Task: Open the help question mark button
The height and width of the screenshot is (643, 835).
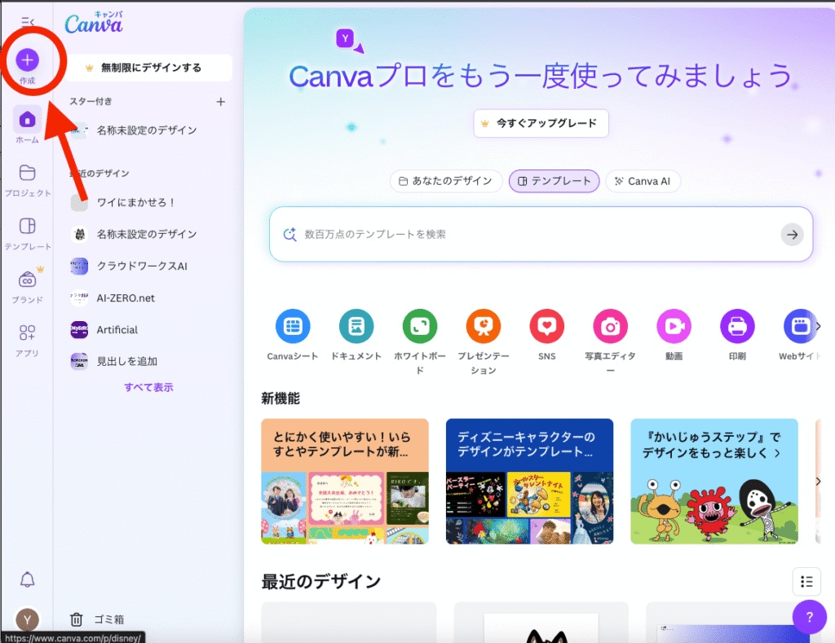Action: tap(809, 617)
